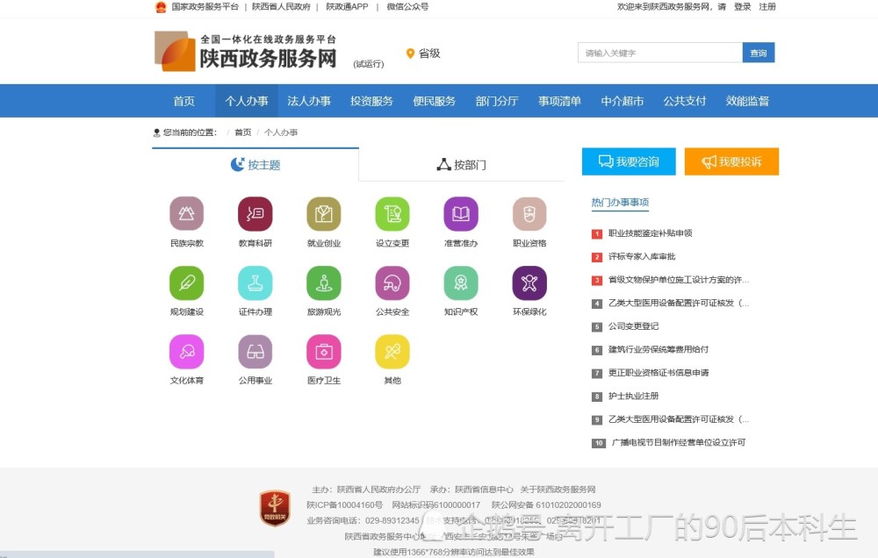Select the 公共安全 helmet icon

[x=392, y=283]
